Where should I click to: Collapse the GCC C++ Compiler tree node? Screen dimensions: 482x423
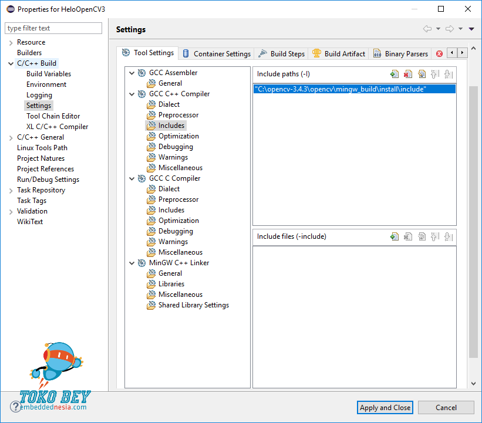[132, 94]
